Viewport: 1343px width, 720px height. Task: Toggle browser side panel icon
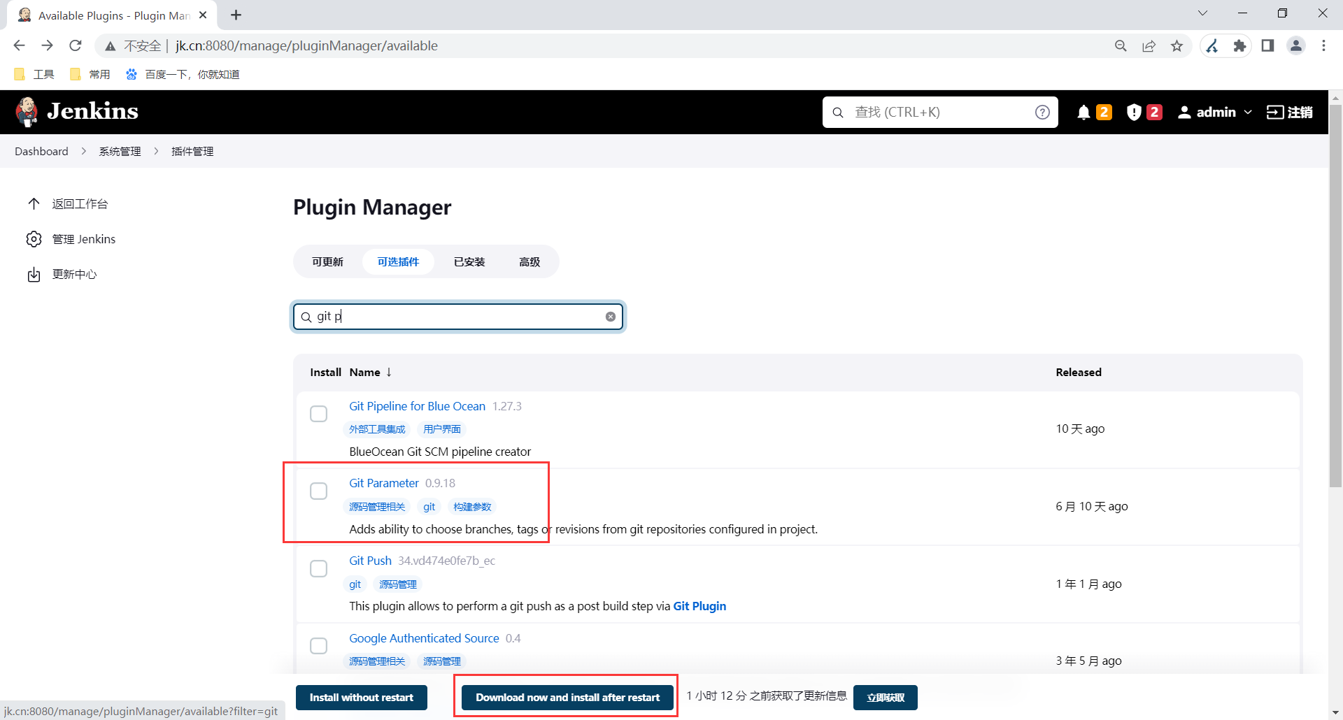click(x=1267, y=45)
